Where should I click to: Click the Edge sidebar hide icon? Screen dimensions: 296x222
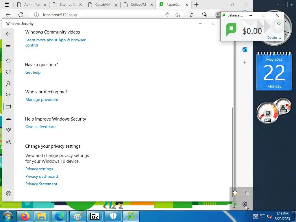coord(245,193)
